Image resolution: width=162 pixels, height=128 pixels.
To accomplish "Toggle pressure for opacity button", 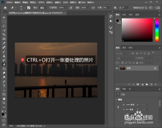I will pyautogui.click(x=71, y=8).
